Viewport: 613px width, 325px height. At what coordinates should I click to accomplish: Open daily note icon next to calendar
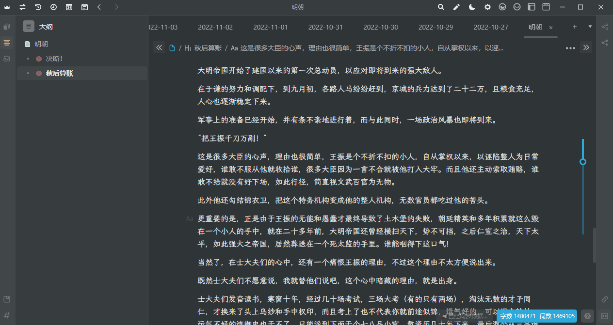pyautogui.click(x=84, y=7)
